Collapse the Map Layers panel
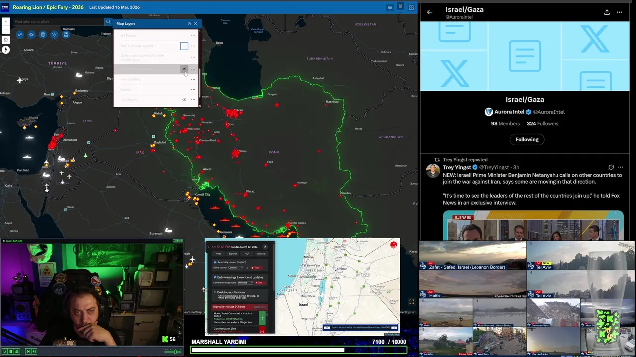Viewport: 636px width, 357px height. (189, 24)
